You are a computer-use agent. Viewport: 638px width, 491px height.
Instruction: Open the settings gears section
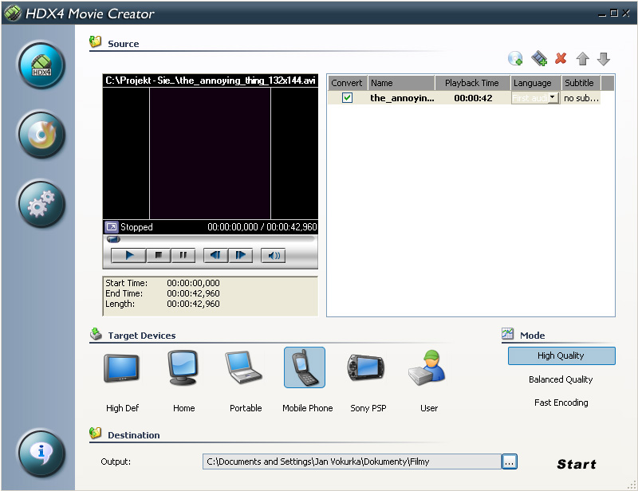point(41,204)
